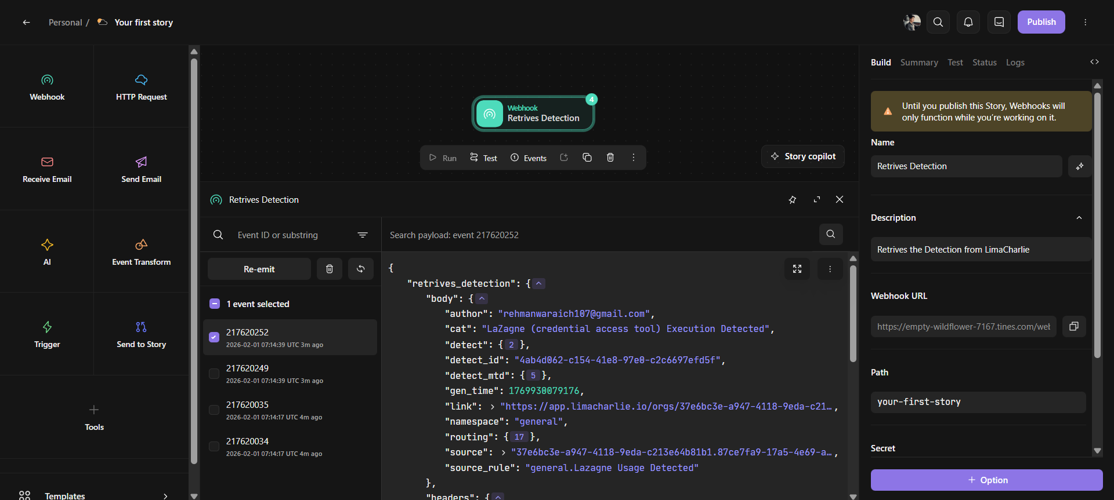The image size is (1114, 500).
Task: Open Story copilot
Action: (x=803, y=156)
